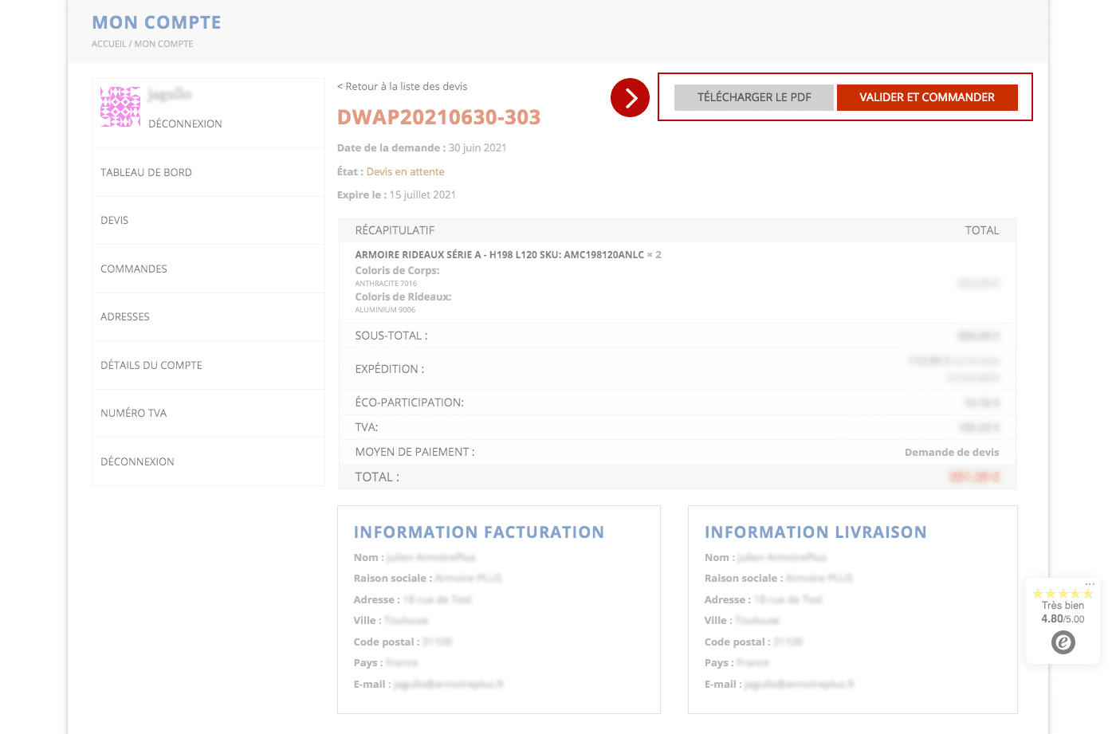Click the DÉCONNEXION link beside the avatar

click(x=185, y=124)
